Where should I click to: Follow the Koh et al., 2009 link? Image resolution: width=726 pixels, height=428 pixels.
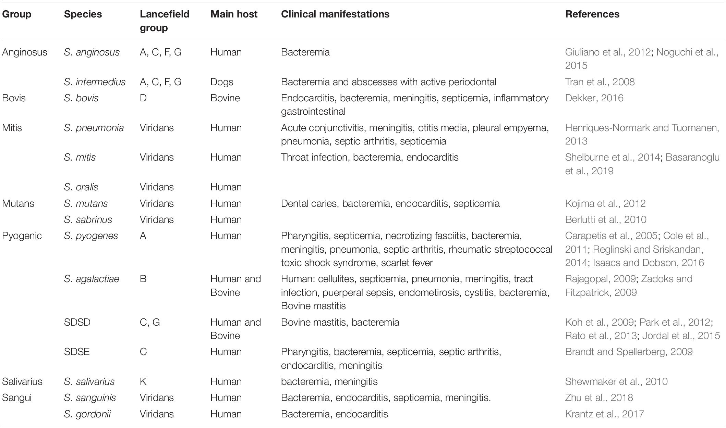click(599, 322)
